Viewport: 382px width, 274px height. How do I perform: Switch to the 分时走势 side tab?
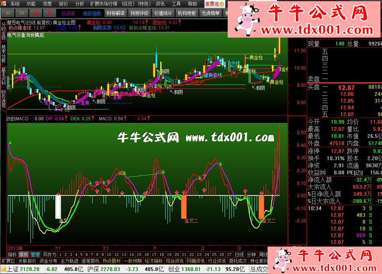[x=3, y=31]
